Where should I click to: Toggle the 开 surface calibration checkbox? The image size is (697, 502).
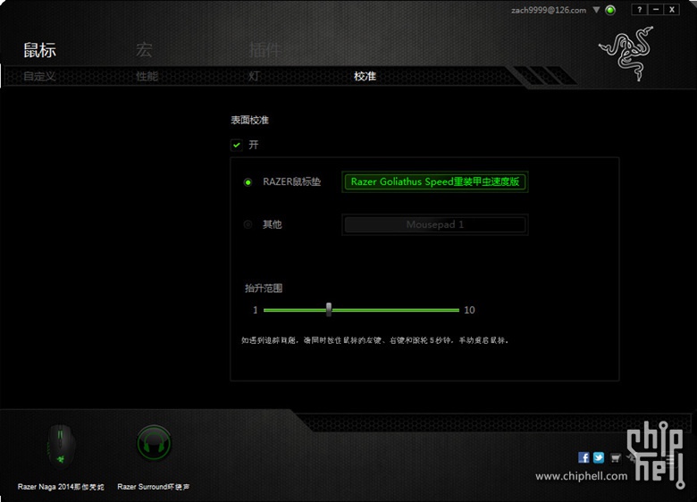tap(237, 145)
